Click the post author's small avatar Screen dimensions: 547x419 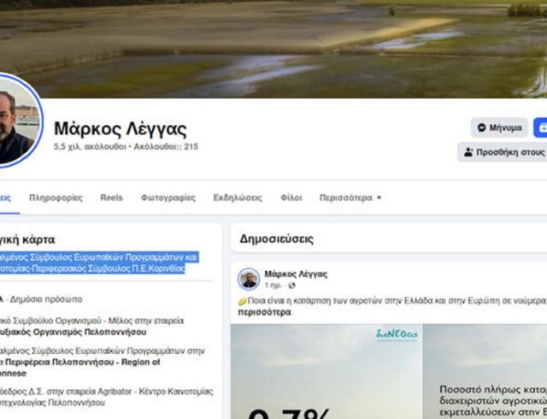click(249, 280)
